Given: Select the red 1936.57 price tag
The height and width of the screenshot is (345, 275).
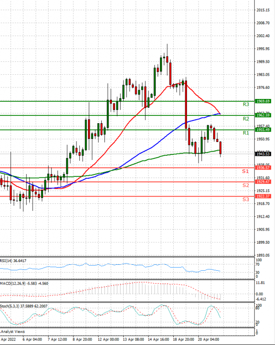Looking at the screenshot, I should pyautogui.click(x=263, y=168).
